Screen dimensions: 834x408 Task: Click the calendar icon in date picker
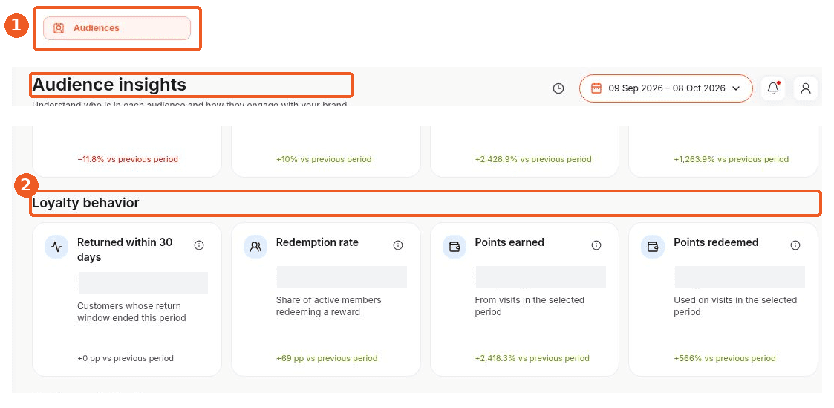tap(596, 88)
